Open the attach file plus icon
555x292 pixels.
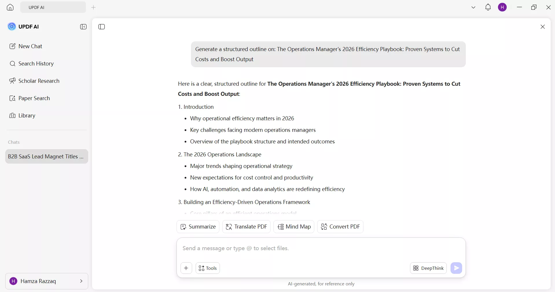pyautogui.click(x=186, y=268)
